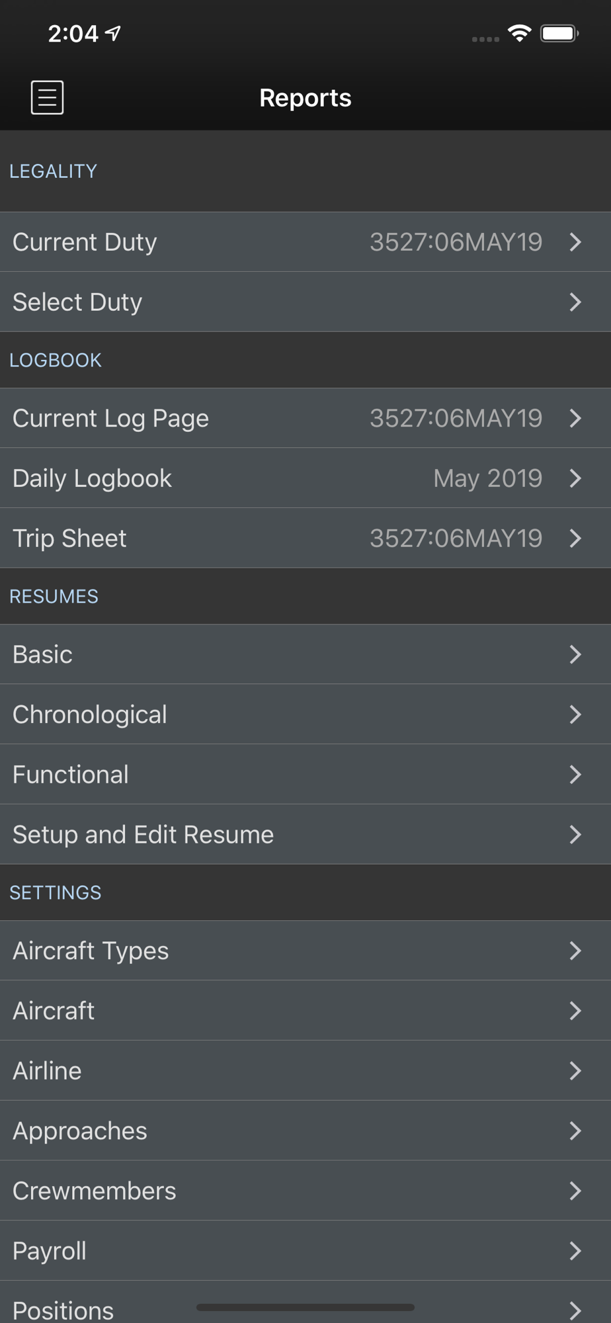Image resolution: width=611 pixels, height=1323 pixels.
Task: Tap the chevron on Select Duty
Action: [575, 302]
